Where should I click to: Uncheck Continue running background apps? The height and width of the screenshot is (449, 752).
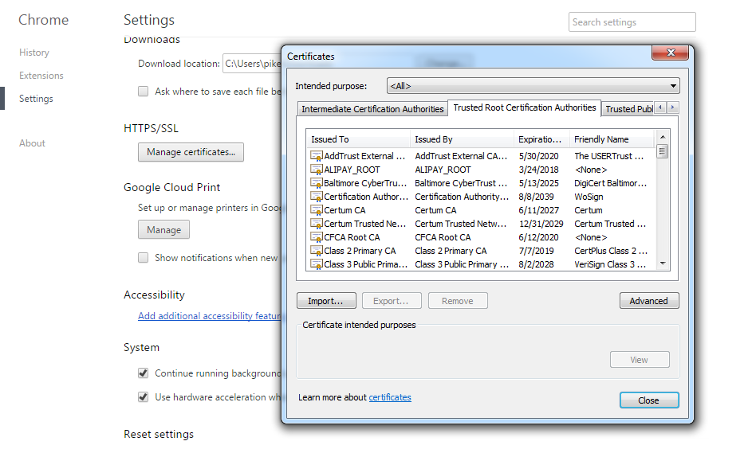point(143,373)
